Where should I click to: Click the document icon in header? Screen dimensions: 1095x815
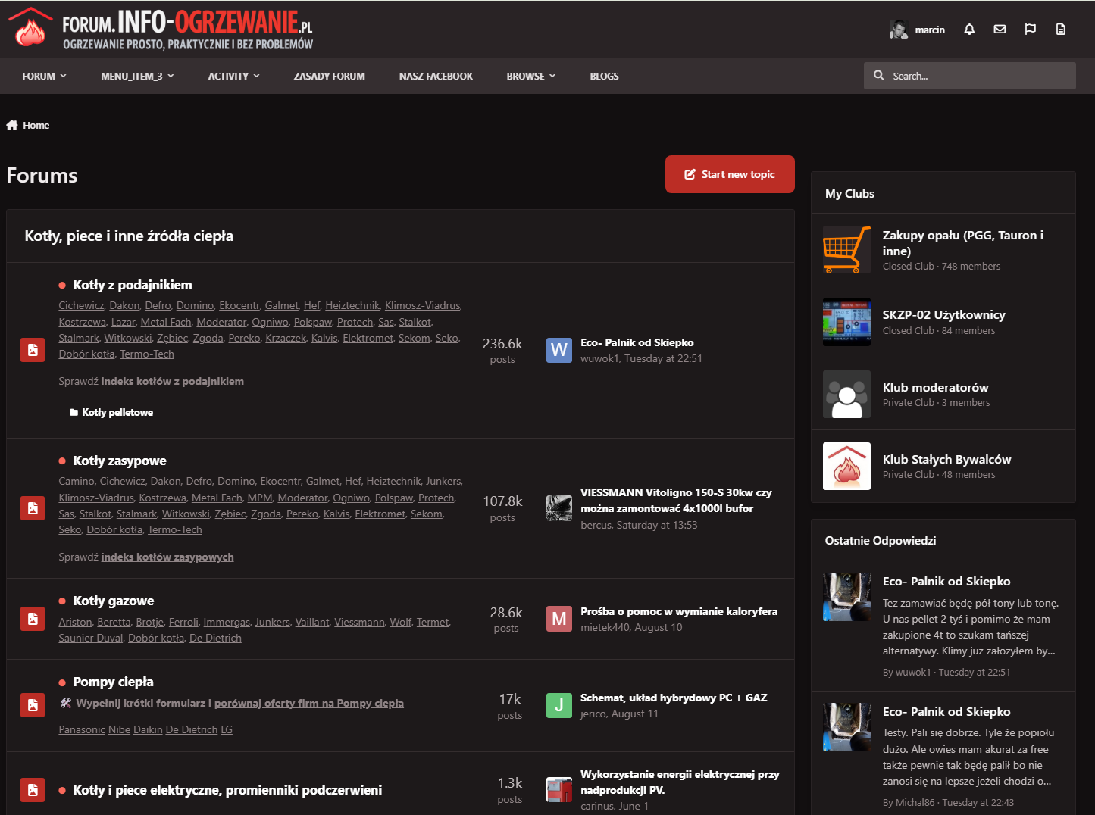coord(1060,30)
